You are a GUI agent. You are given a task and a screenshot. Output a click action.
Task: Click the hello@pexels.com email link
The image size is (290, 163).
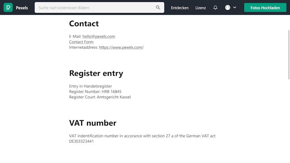point(99,37)
